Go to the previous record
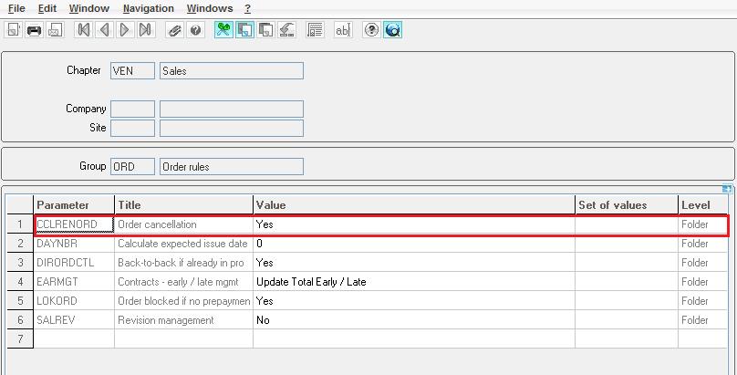Image resolution: width=737 pixels, height=375 pixels. click(x=104, y=30)
